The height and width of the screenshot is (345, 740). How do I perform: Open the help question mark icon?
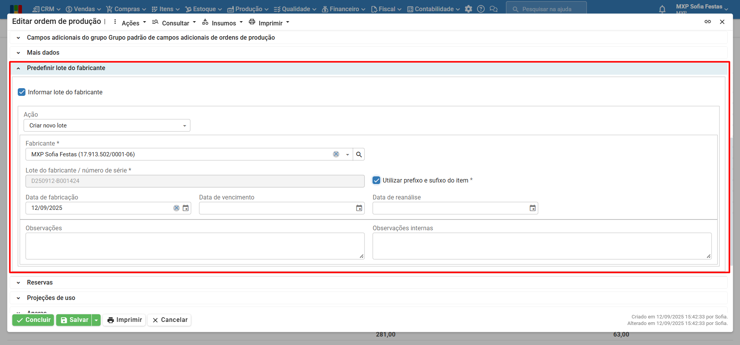tap(481, 9)
